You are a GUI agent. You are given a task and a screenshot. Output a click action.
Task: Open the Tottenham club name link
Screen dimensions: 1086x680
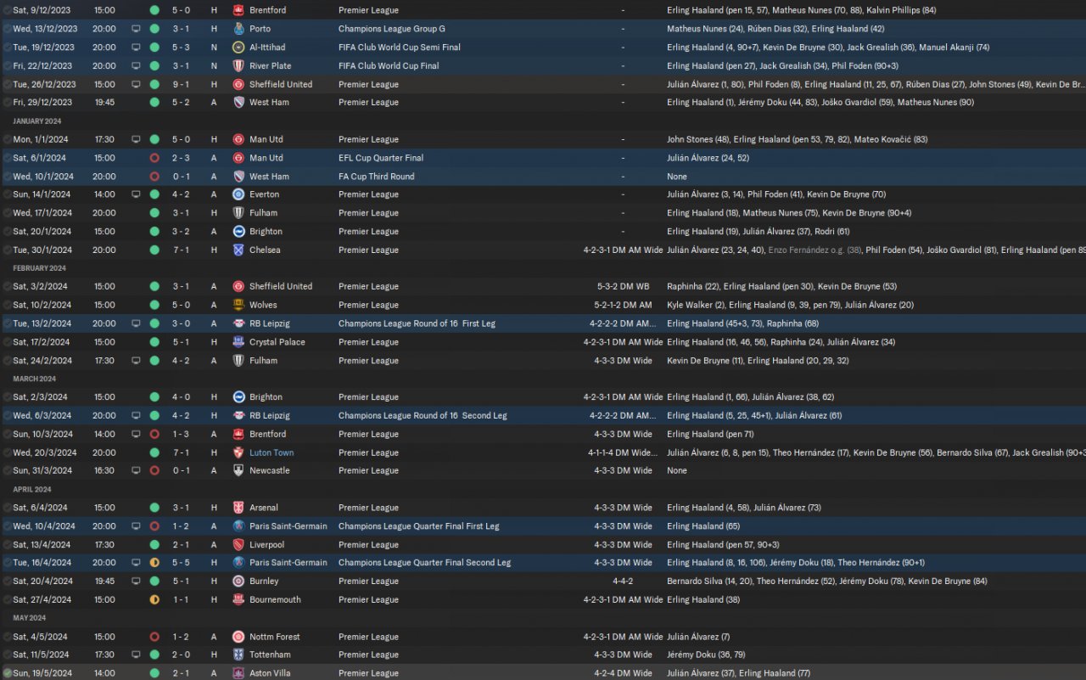(x=271, y=655)
